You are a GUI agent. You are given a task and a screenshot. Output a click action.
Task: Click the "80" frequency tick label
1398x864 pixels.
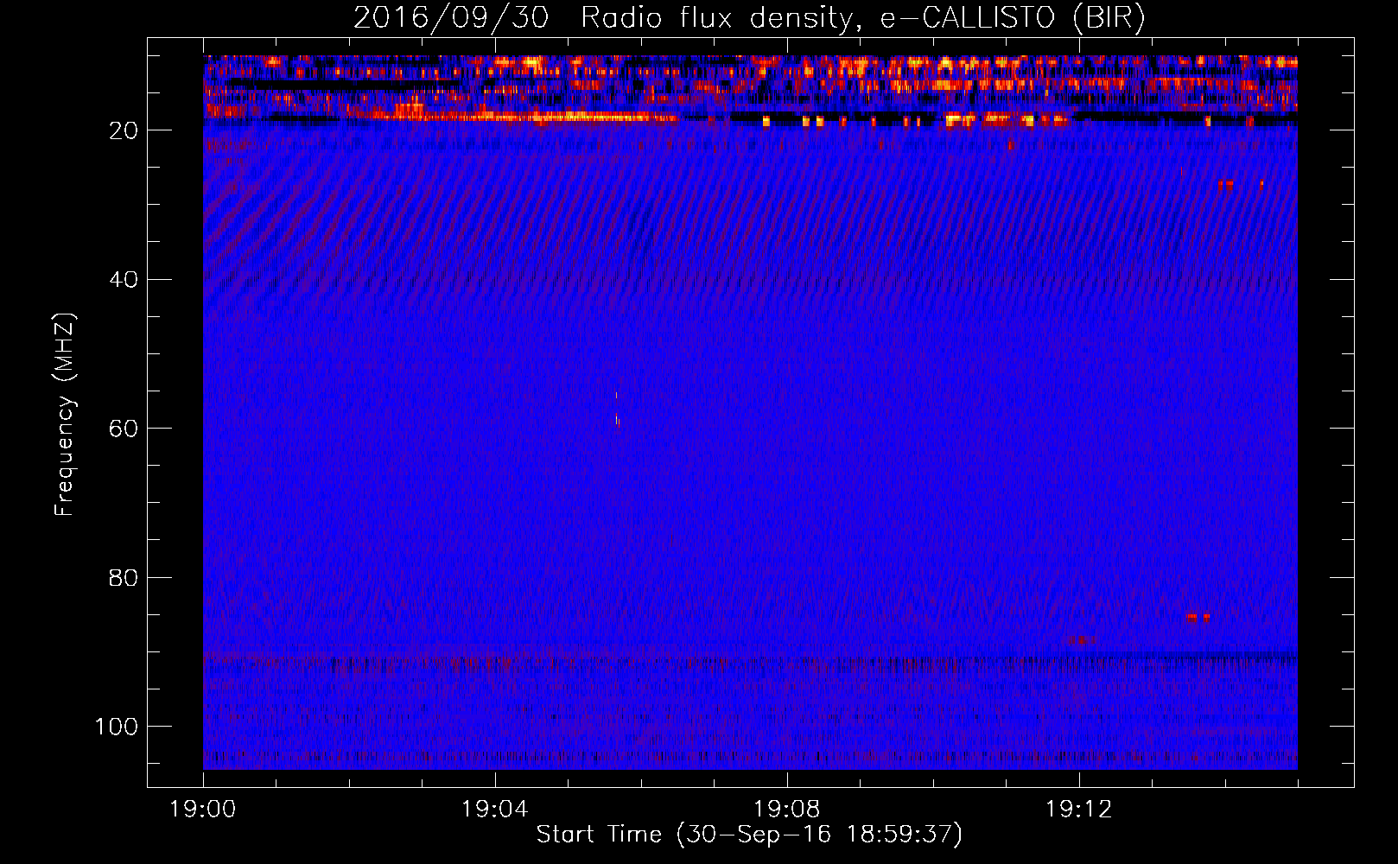point(124,578)
